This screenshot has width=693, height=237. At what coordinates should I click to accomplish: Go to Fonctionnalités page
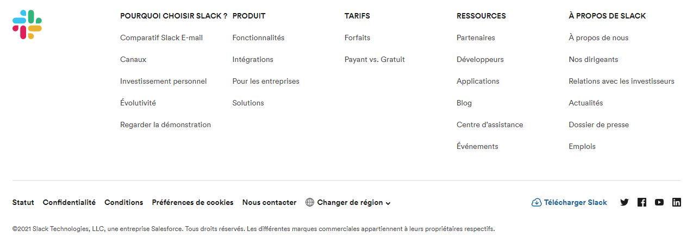[x=258, y=38]
